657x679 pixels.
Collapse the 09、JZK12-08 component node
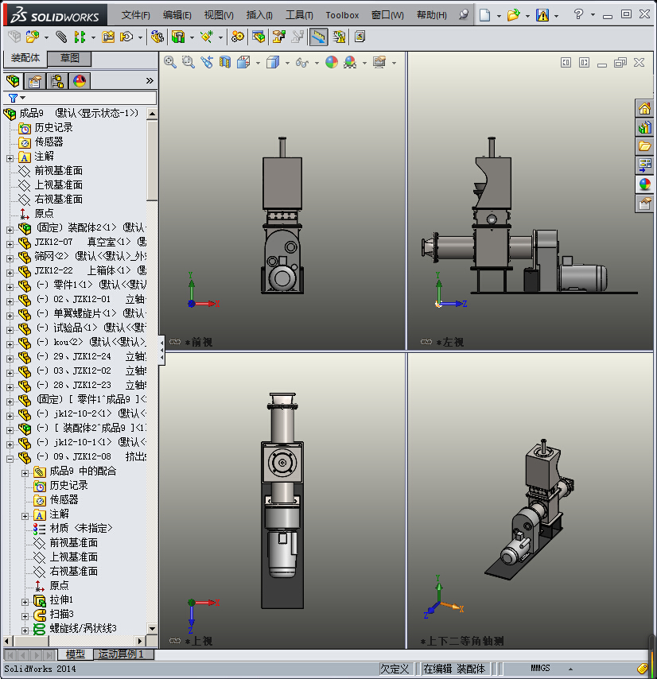10,459
